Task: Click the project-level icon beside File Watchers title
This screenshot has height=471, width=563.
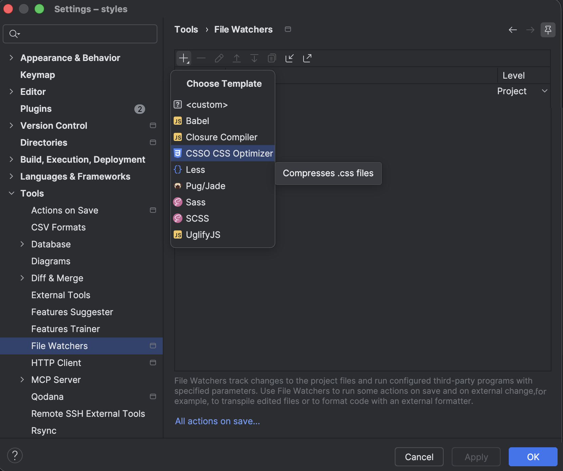Action: point(288,29)
